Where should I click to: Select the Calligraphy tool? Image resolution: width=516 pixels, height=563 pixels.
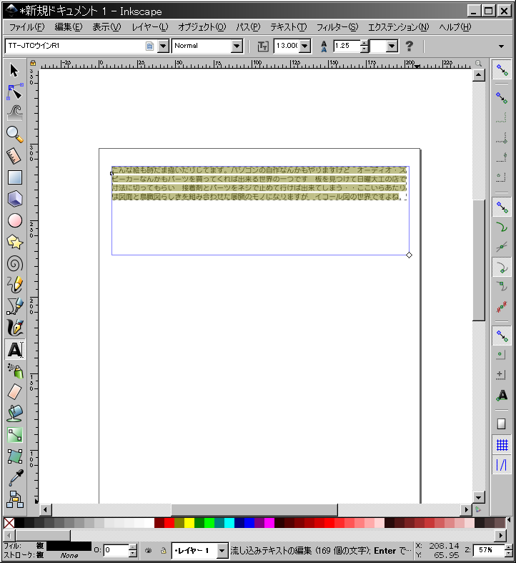pyautogui.click(x=14, y=328)
